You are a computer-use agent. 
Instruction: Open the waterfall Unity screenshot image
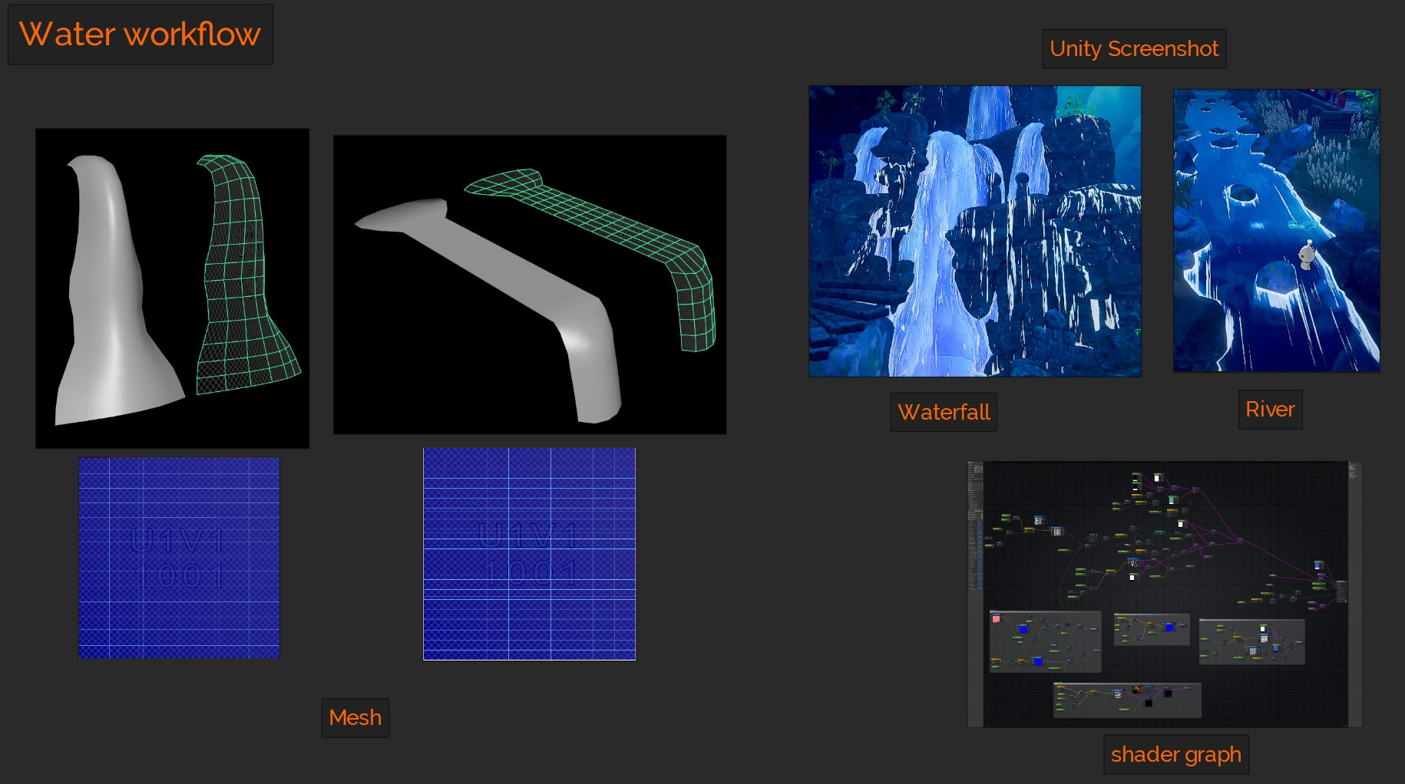974,231
